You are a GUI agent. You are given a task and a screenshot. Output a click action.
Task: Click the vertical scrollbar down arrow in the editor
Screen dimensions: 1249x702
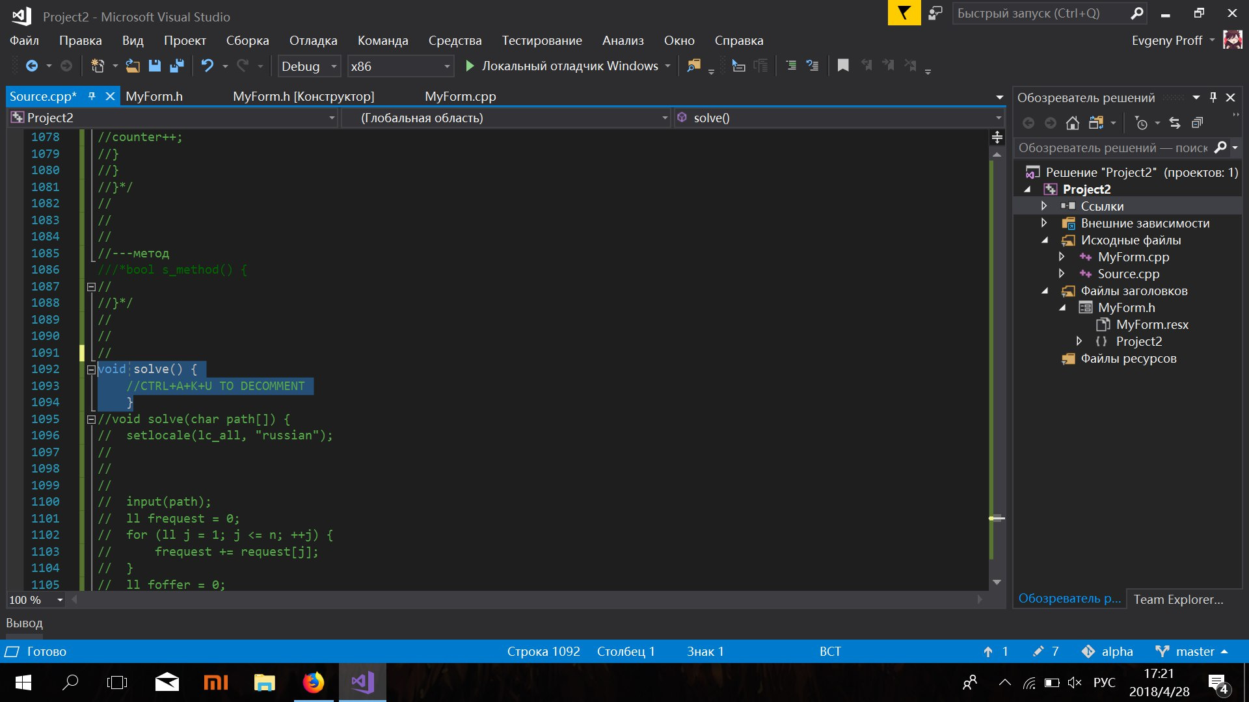pos(997,582)
